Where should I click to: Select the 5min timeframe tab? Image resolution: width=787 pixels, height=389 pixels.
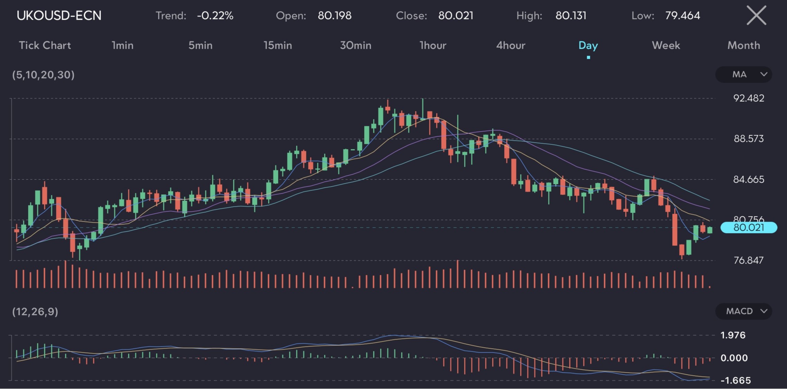(200, 45)
